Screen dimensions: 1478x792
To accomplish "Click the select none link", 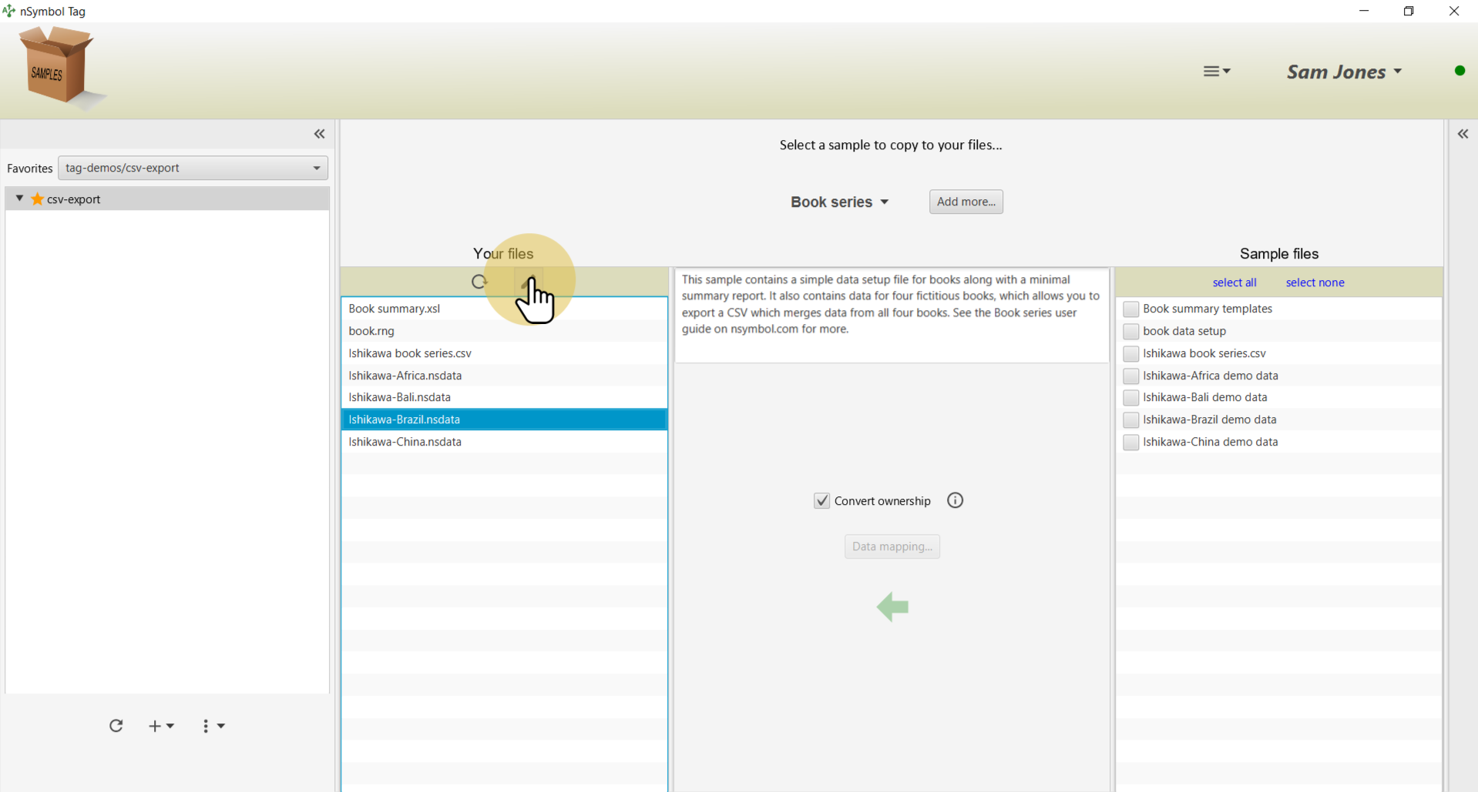I will point(1315,282).
